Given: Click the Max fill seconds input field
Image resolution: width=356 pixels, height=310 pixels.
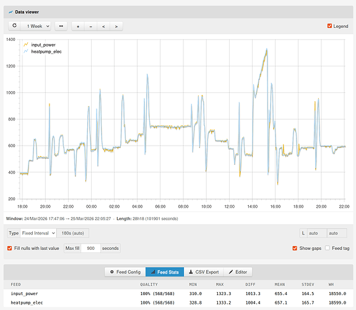Looking at the screenshot, I should click(90, 248).
